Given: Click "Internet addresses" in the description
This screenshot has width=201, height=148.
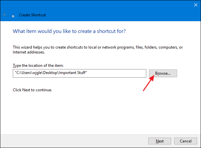Looking at the screenshot, I should 28,52.
